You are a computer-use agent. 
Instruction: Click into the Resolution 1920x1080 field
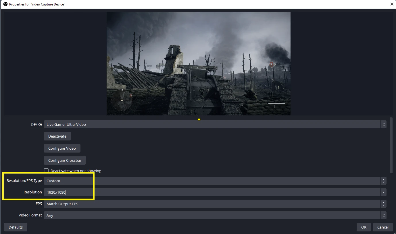point(212,192)
